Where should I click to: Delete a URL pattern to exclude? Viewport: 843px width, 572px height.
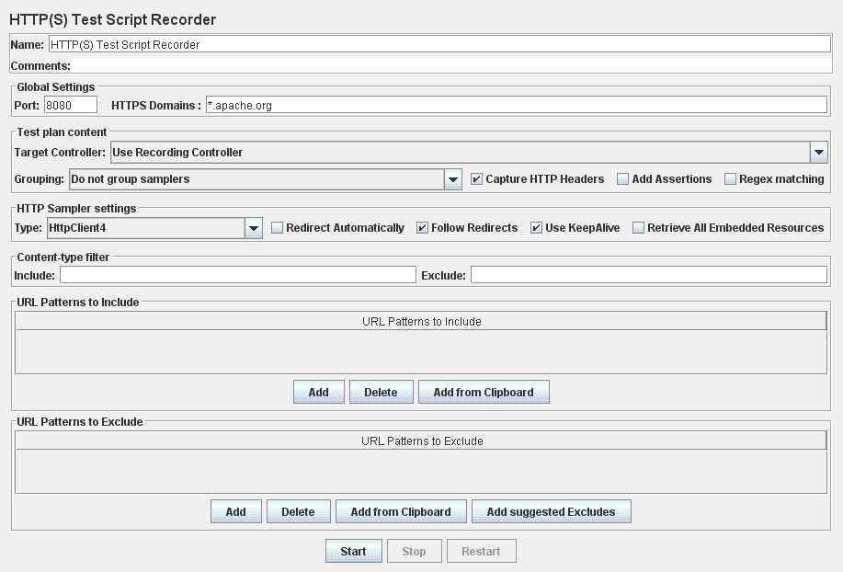point(298,511)
